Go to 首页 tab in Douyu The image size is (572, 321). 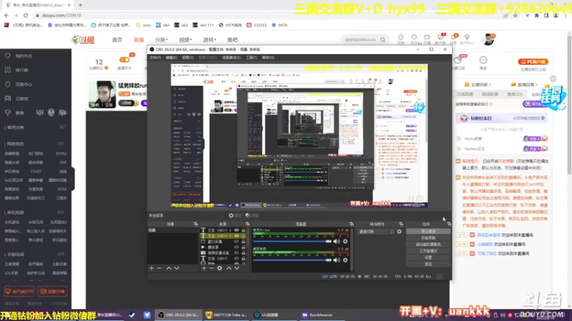(x=117, y=40)
